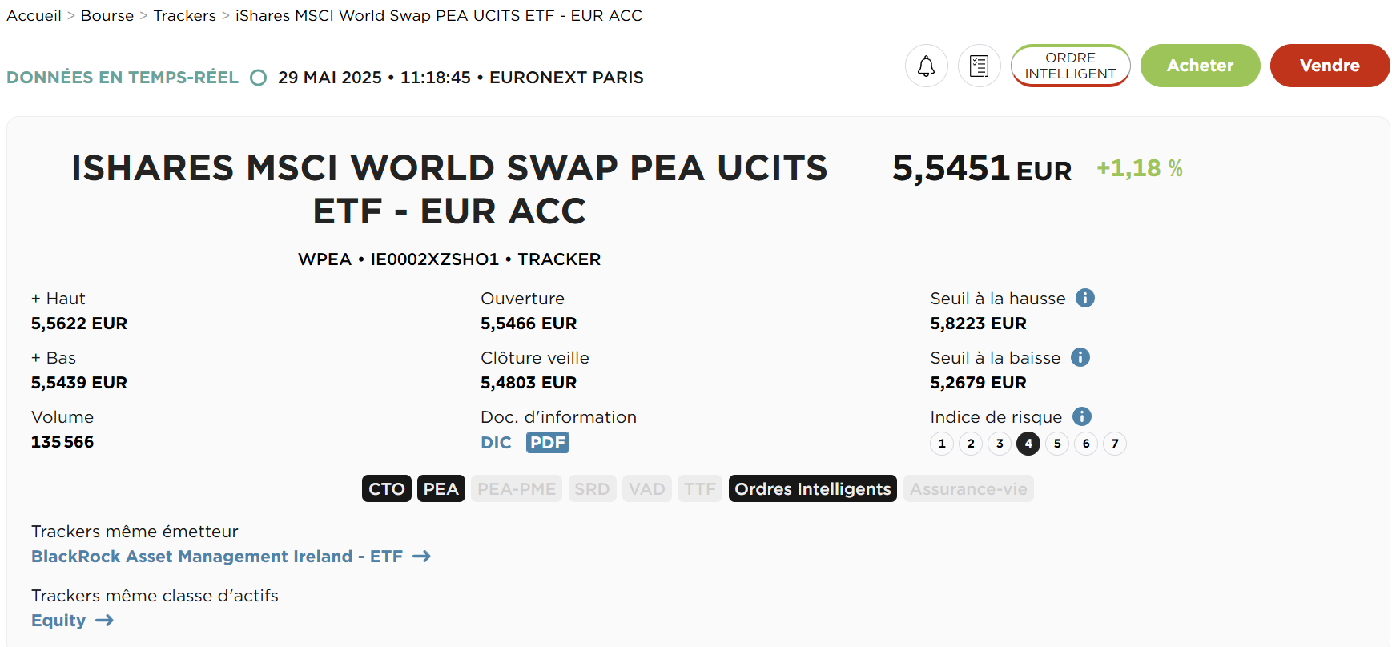Click the Volume value 135 566

(x=62, y=442)
